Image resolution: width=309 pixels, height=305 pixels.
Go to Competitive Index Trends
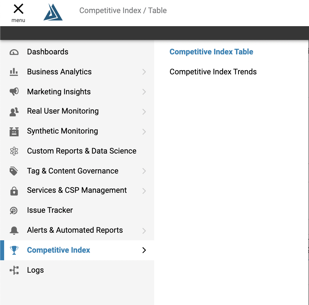point(213,72)
